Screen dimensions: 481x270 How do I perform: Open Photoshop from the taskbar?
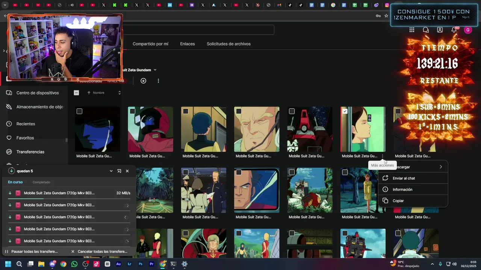[141, 264]
